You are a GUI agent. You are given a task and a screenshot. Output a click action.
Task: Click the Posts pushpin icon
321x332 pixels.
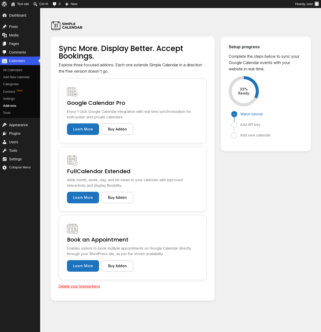coord(5,27)
